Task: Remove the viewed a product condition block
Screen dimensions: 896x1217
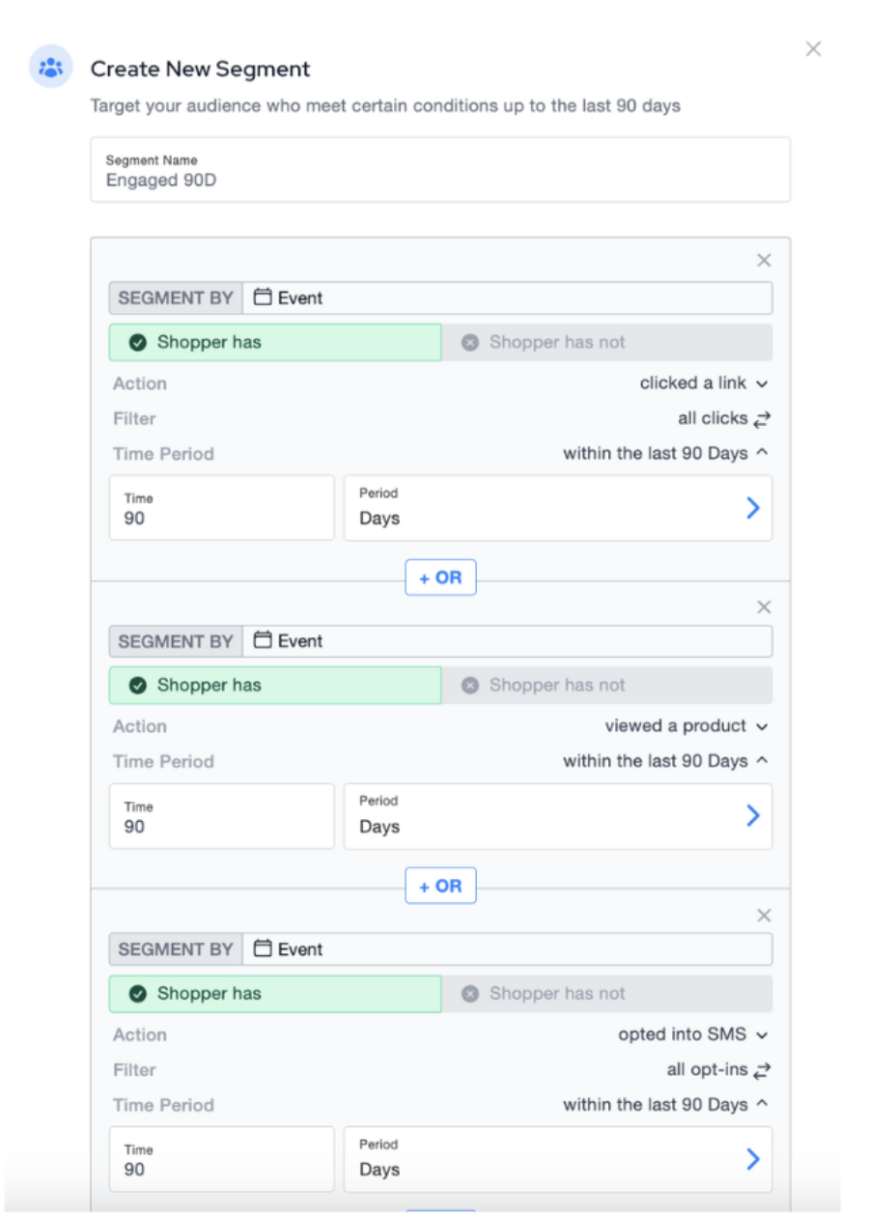Action: tap(764, 608)
